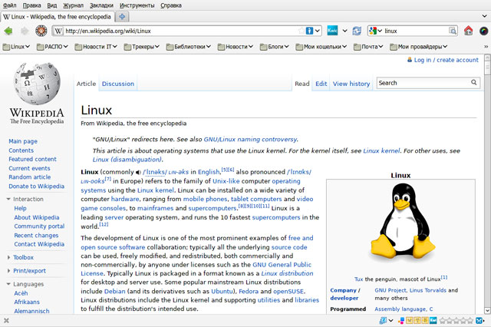Play the Linux pronunciation speaker icon
Viewport: 491px width, 327px height.
tap(138, 171)
